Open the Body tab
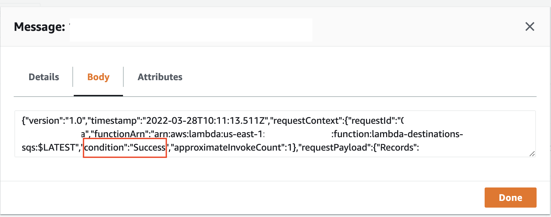The image size is (551, 217). 98,77
